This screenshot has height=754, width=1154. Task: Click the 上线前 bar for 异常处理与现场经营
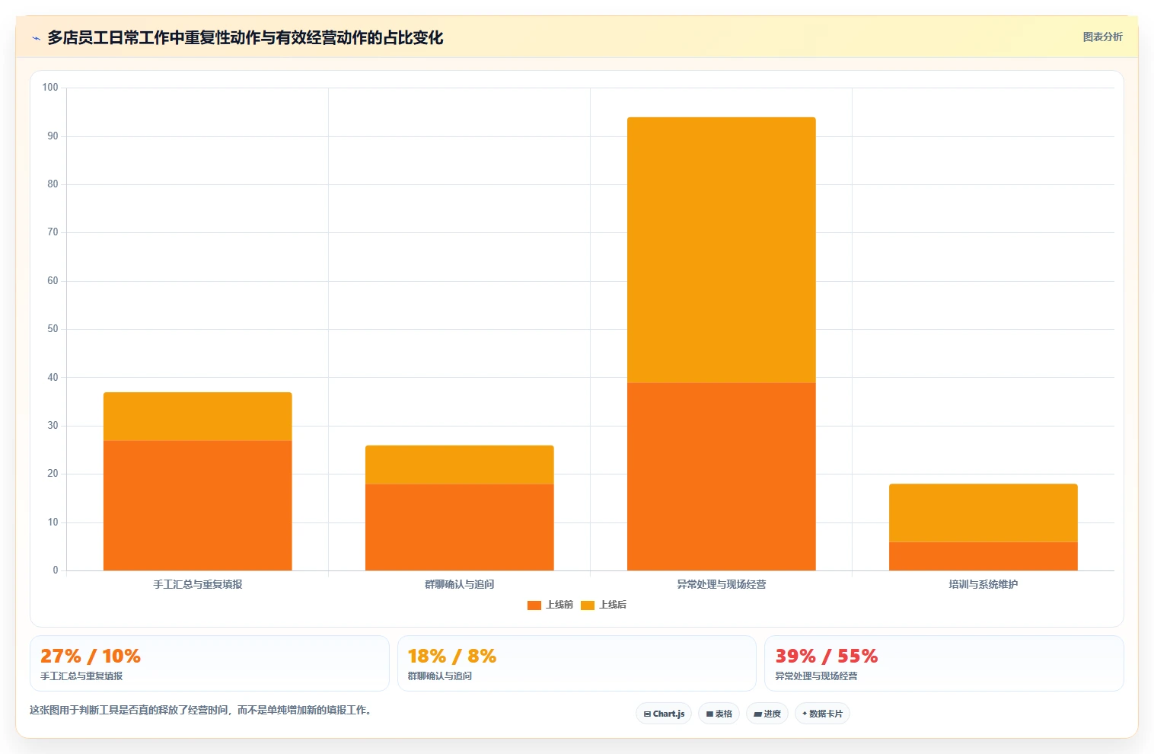pos(722,477)
